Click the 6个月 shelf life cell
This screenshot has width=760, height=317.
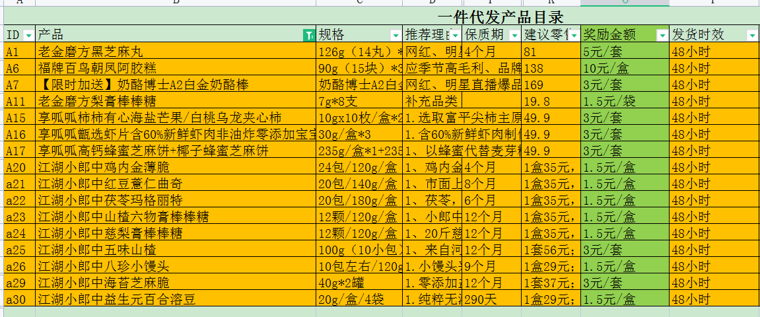pyautogui.click(x=492, y=200)
